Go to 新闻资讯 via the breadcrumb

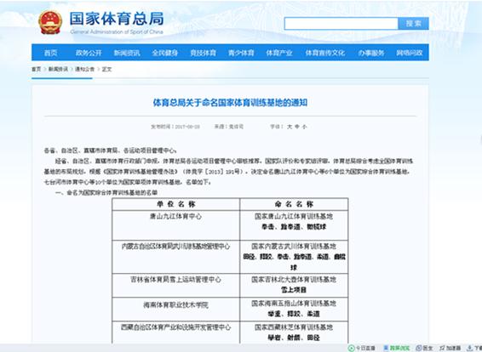pyautogui.click(x=58, y=70)
